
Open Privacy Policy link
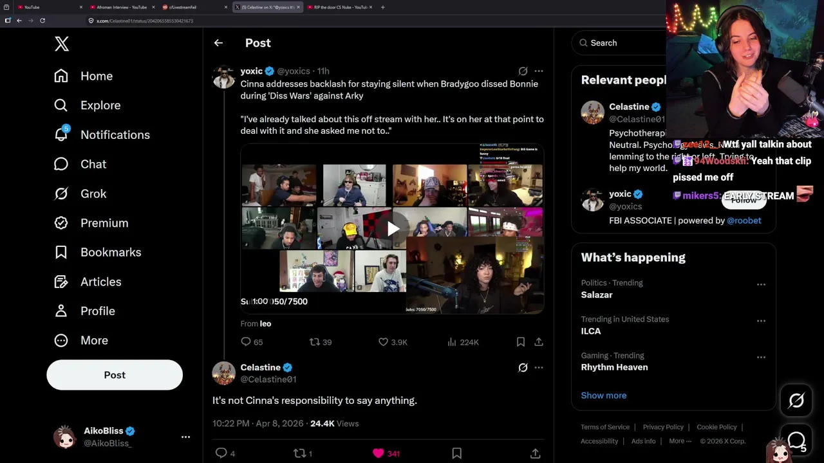point(663,427)
